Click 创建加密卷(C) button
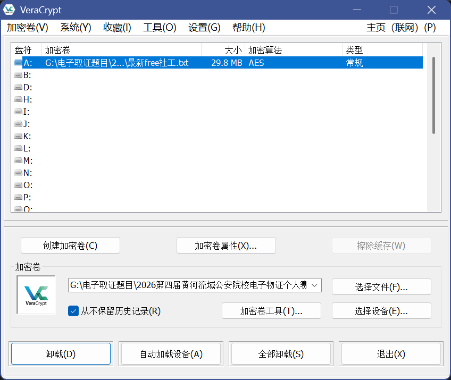This screenshot has height=380, width=451. (x=70, y=246)
